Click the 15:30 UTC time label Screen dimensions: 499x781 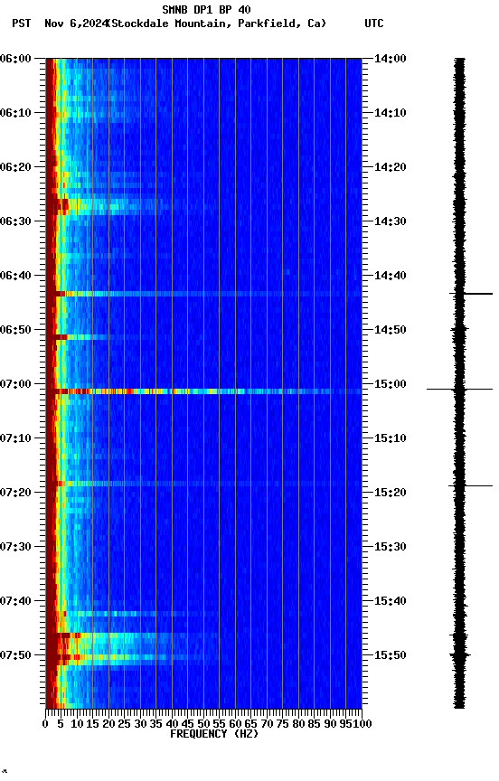(391, 547)
